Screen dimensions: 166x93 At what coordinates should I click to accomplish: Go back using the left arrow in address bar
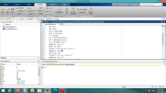tap(1, 19)
